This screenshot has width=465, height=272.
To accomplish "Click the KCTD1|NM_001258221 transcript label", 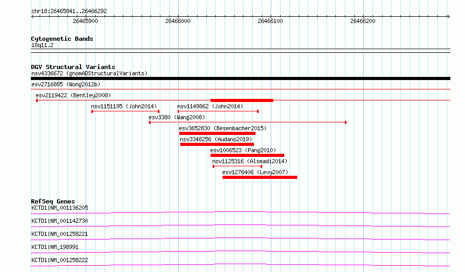I will 60,234.
